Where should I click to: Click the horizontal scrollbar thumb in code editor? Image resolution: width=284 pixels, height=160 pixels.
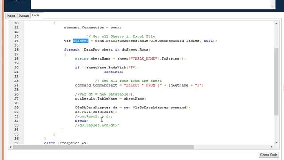click(103, 147)
